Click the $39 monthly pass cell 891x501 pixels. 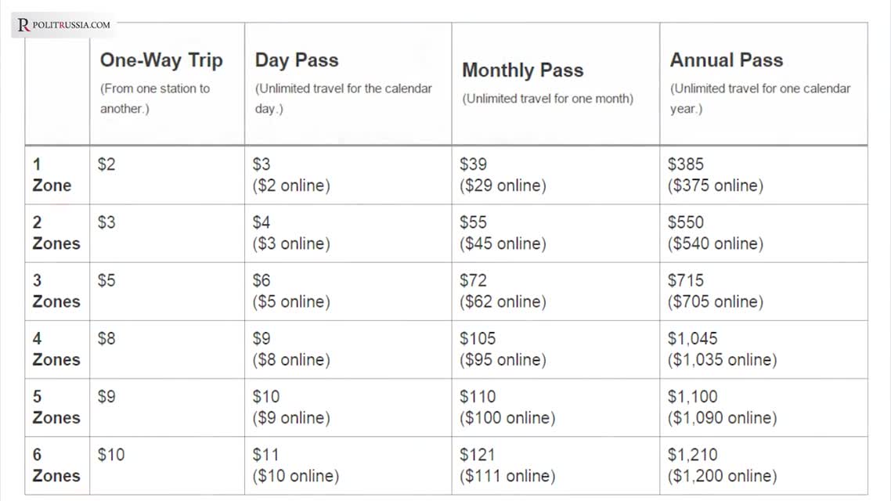click(556, 175)
